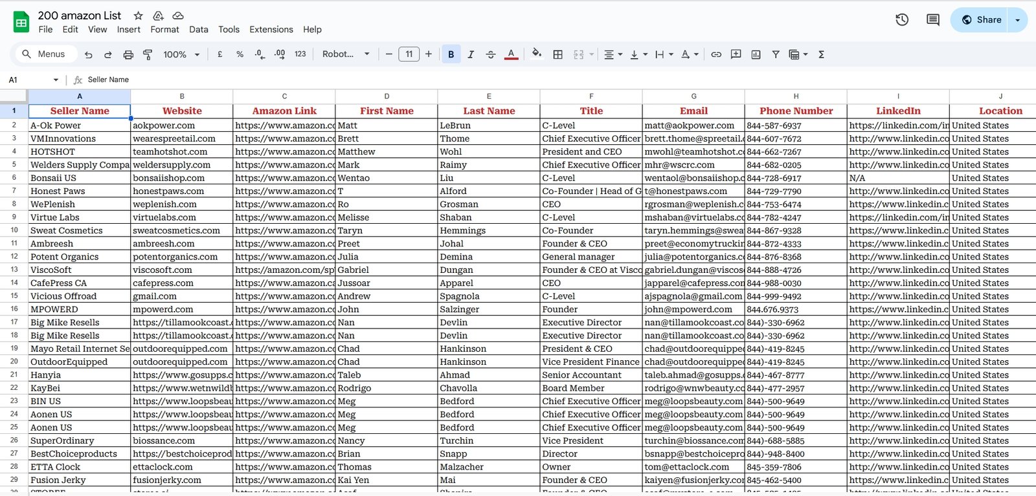Activate the Paint format tool

(148, 55)
